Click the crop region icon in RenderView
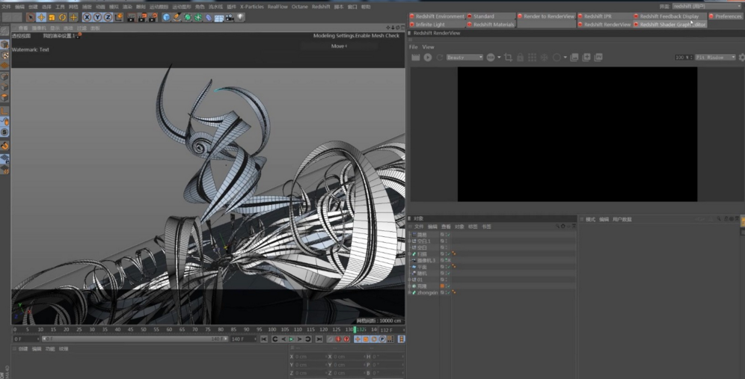 [x=509, y=58]
